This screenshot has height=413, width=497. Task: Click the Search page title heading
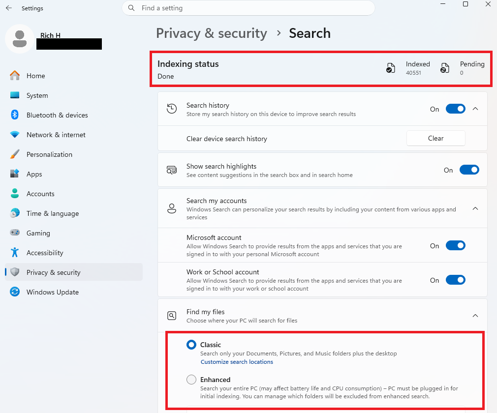[310, 33]
